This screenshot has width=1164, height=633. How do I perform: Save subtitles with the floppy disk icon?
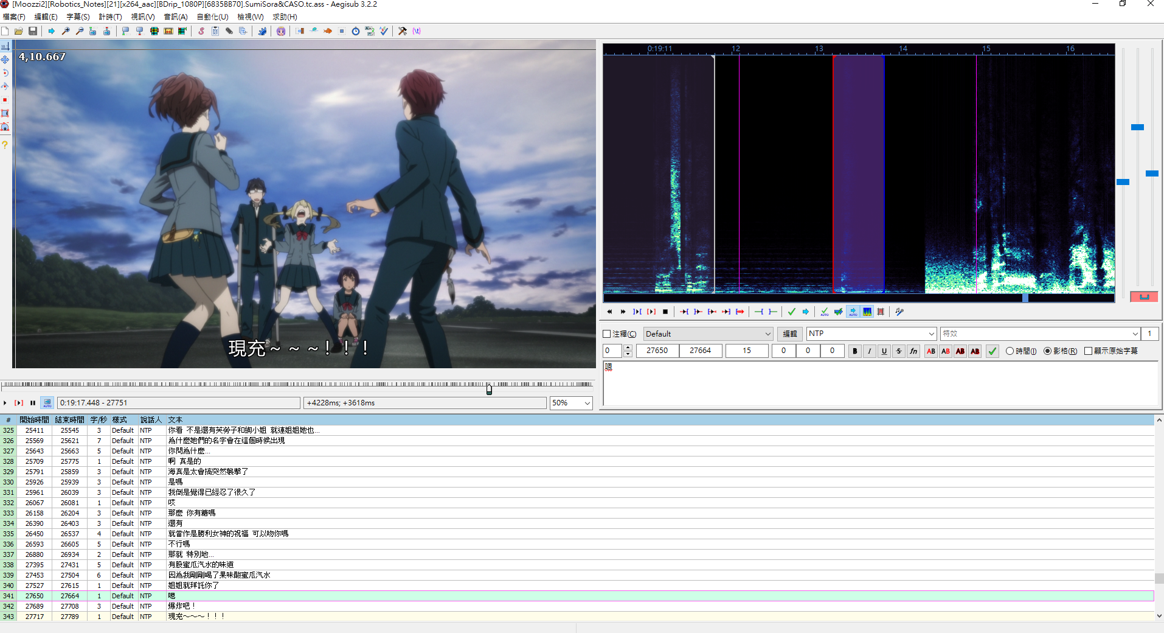[x=33, y=31]
